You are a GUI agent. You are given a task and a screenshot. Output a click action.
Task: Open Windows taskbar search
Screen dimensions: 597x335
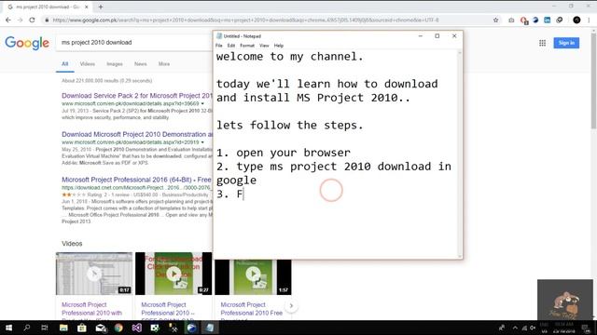click(27, 328)
